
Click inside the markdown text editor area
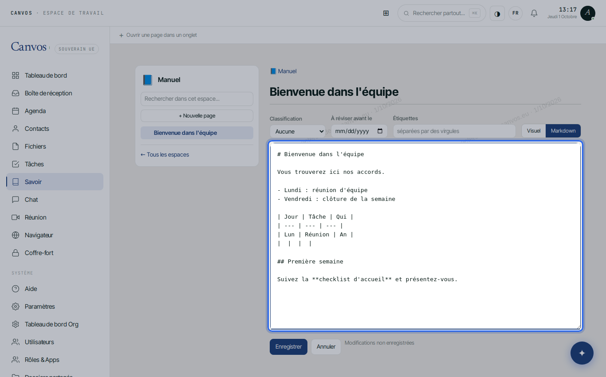tap(425, 236)
